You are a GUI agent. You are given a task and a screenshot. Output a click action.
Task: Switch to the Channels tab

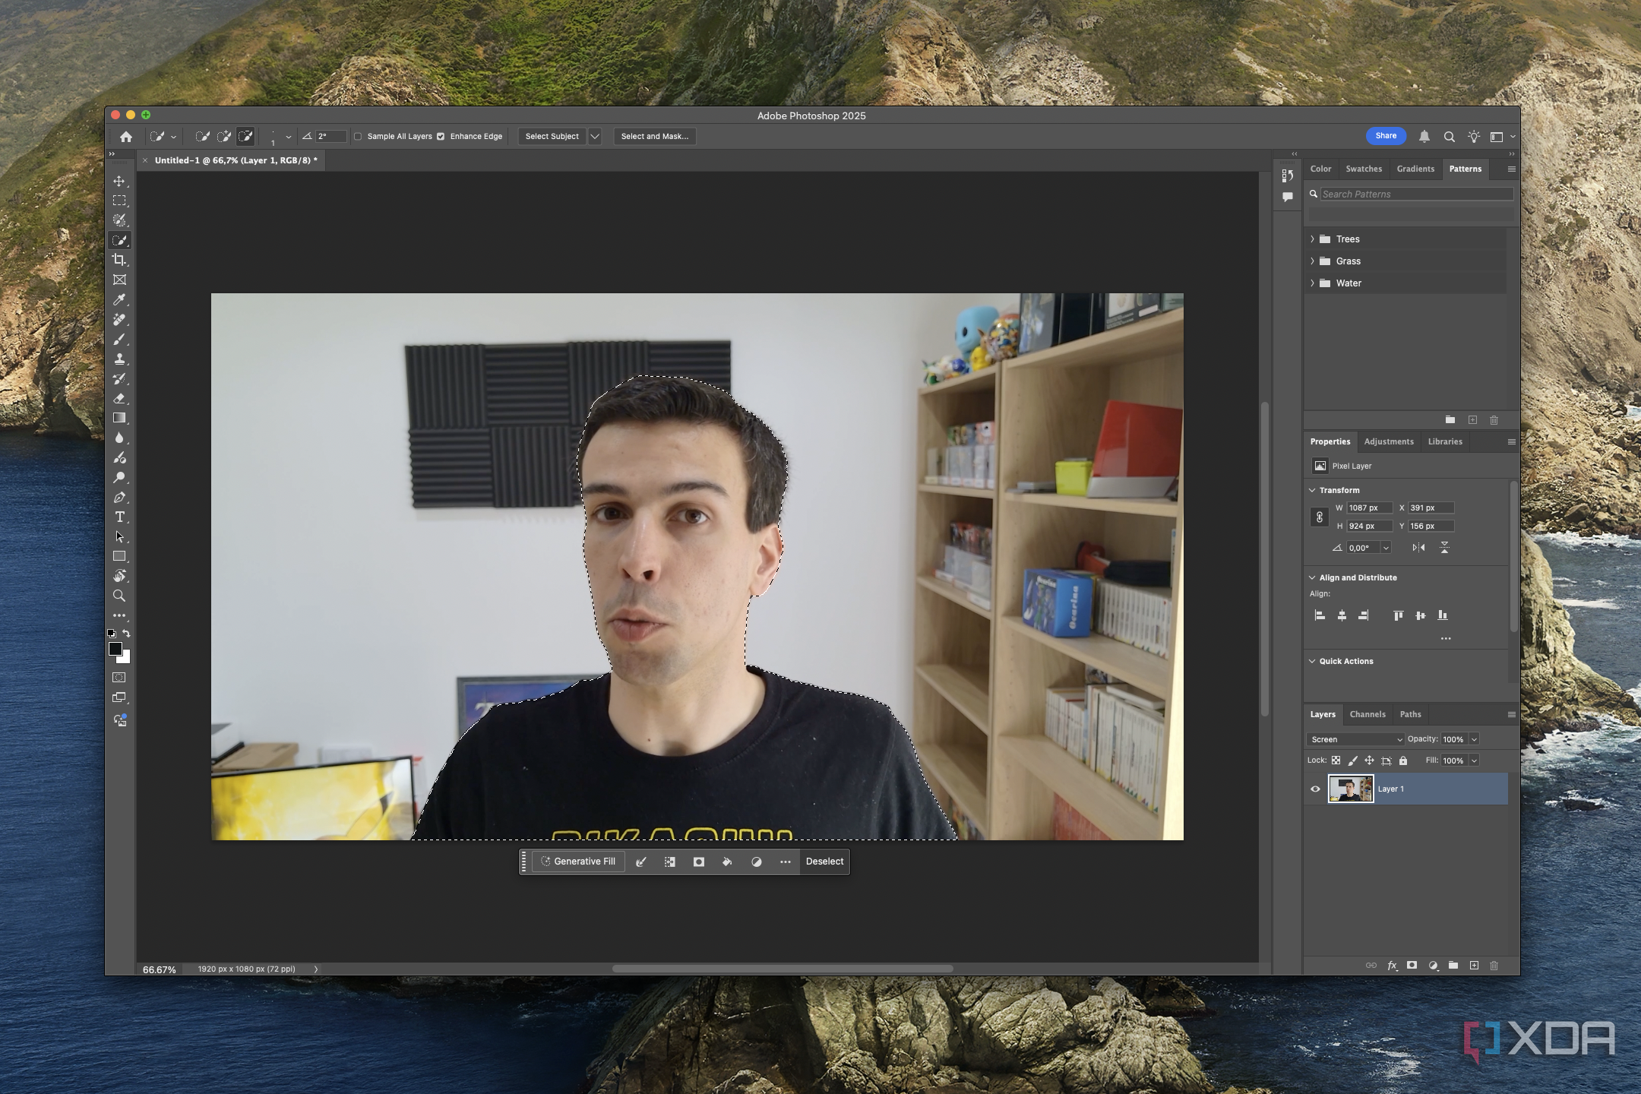pos(1367,714)
